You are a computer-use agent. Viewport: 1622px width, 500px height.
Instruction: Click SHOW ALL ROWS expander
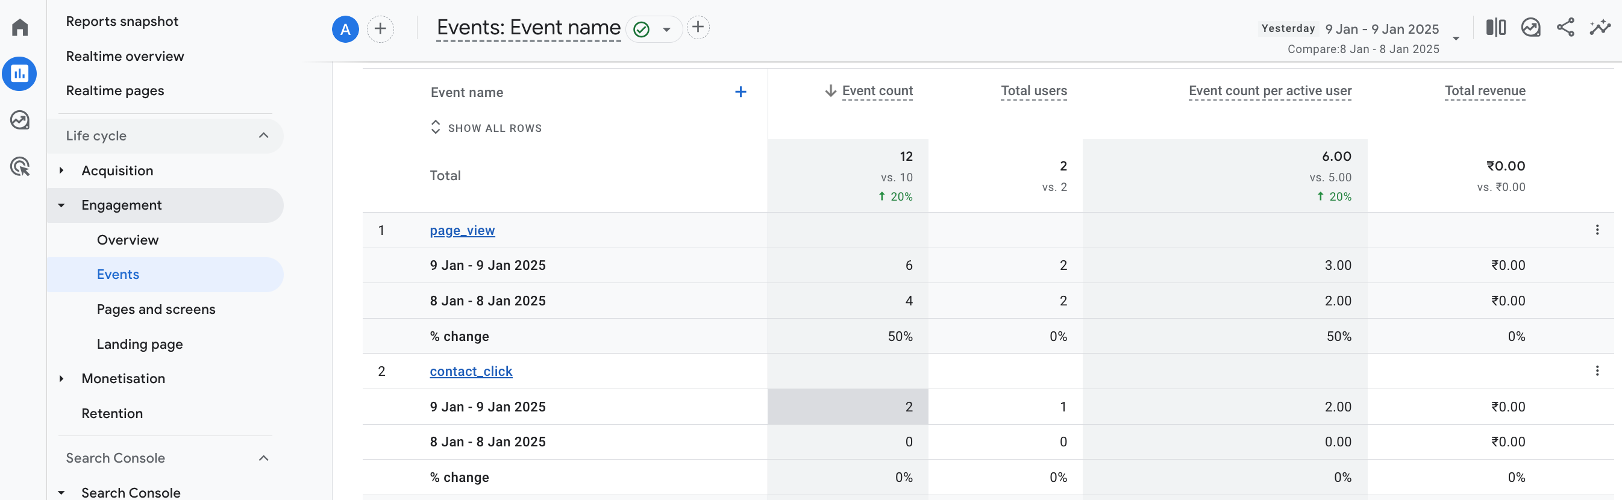tap(486, 128)
